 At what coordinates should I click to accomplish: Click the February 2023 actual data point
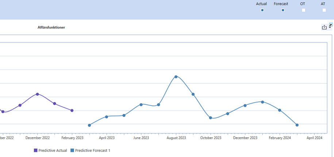coord(72,110)
